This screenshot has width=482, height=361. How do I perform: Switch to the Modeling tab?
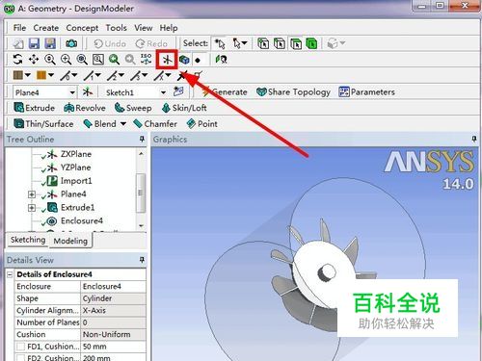pyautogui.click(x=70, y=241)
